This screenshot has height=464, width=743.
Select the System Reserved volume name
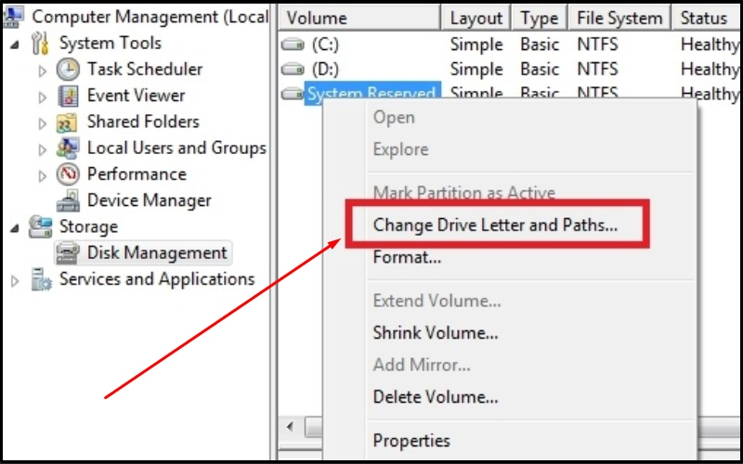tap(372, 94)
